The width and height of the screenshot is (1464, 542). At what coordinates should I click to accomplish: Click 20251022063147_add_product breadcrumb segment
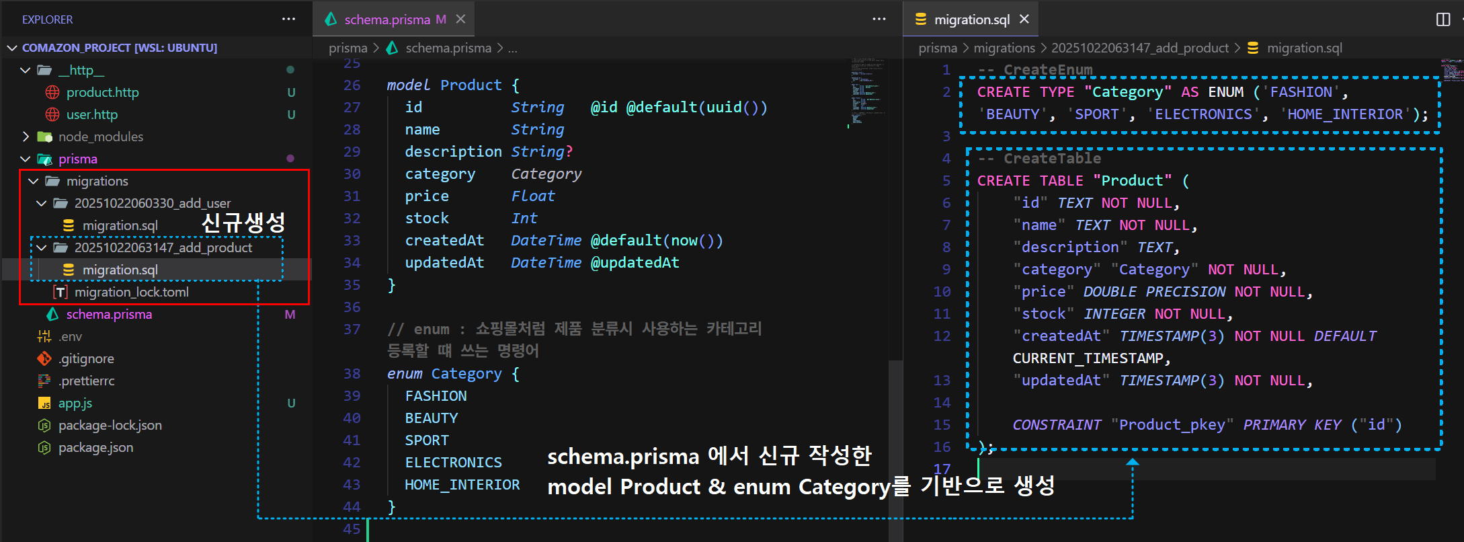1140,48
